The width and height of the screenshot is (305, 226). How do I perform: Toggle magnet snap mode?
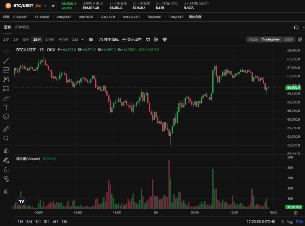pyautogui.click(x=6, y=151)
